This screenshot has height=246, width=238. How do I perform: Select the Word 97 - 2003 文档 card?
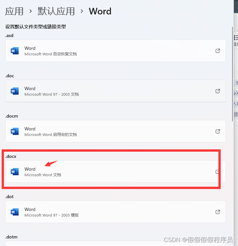click(116, 91)
